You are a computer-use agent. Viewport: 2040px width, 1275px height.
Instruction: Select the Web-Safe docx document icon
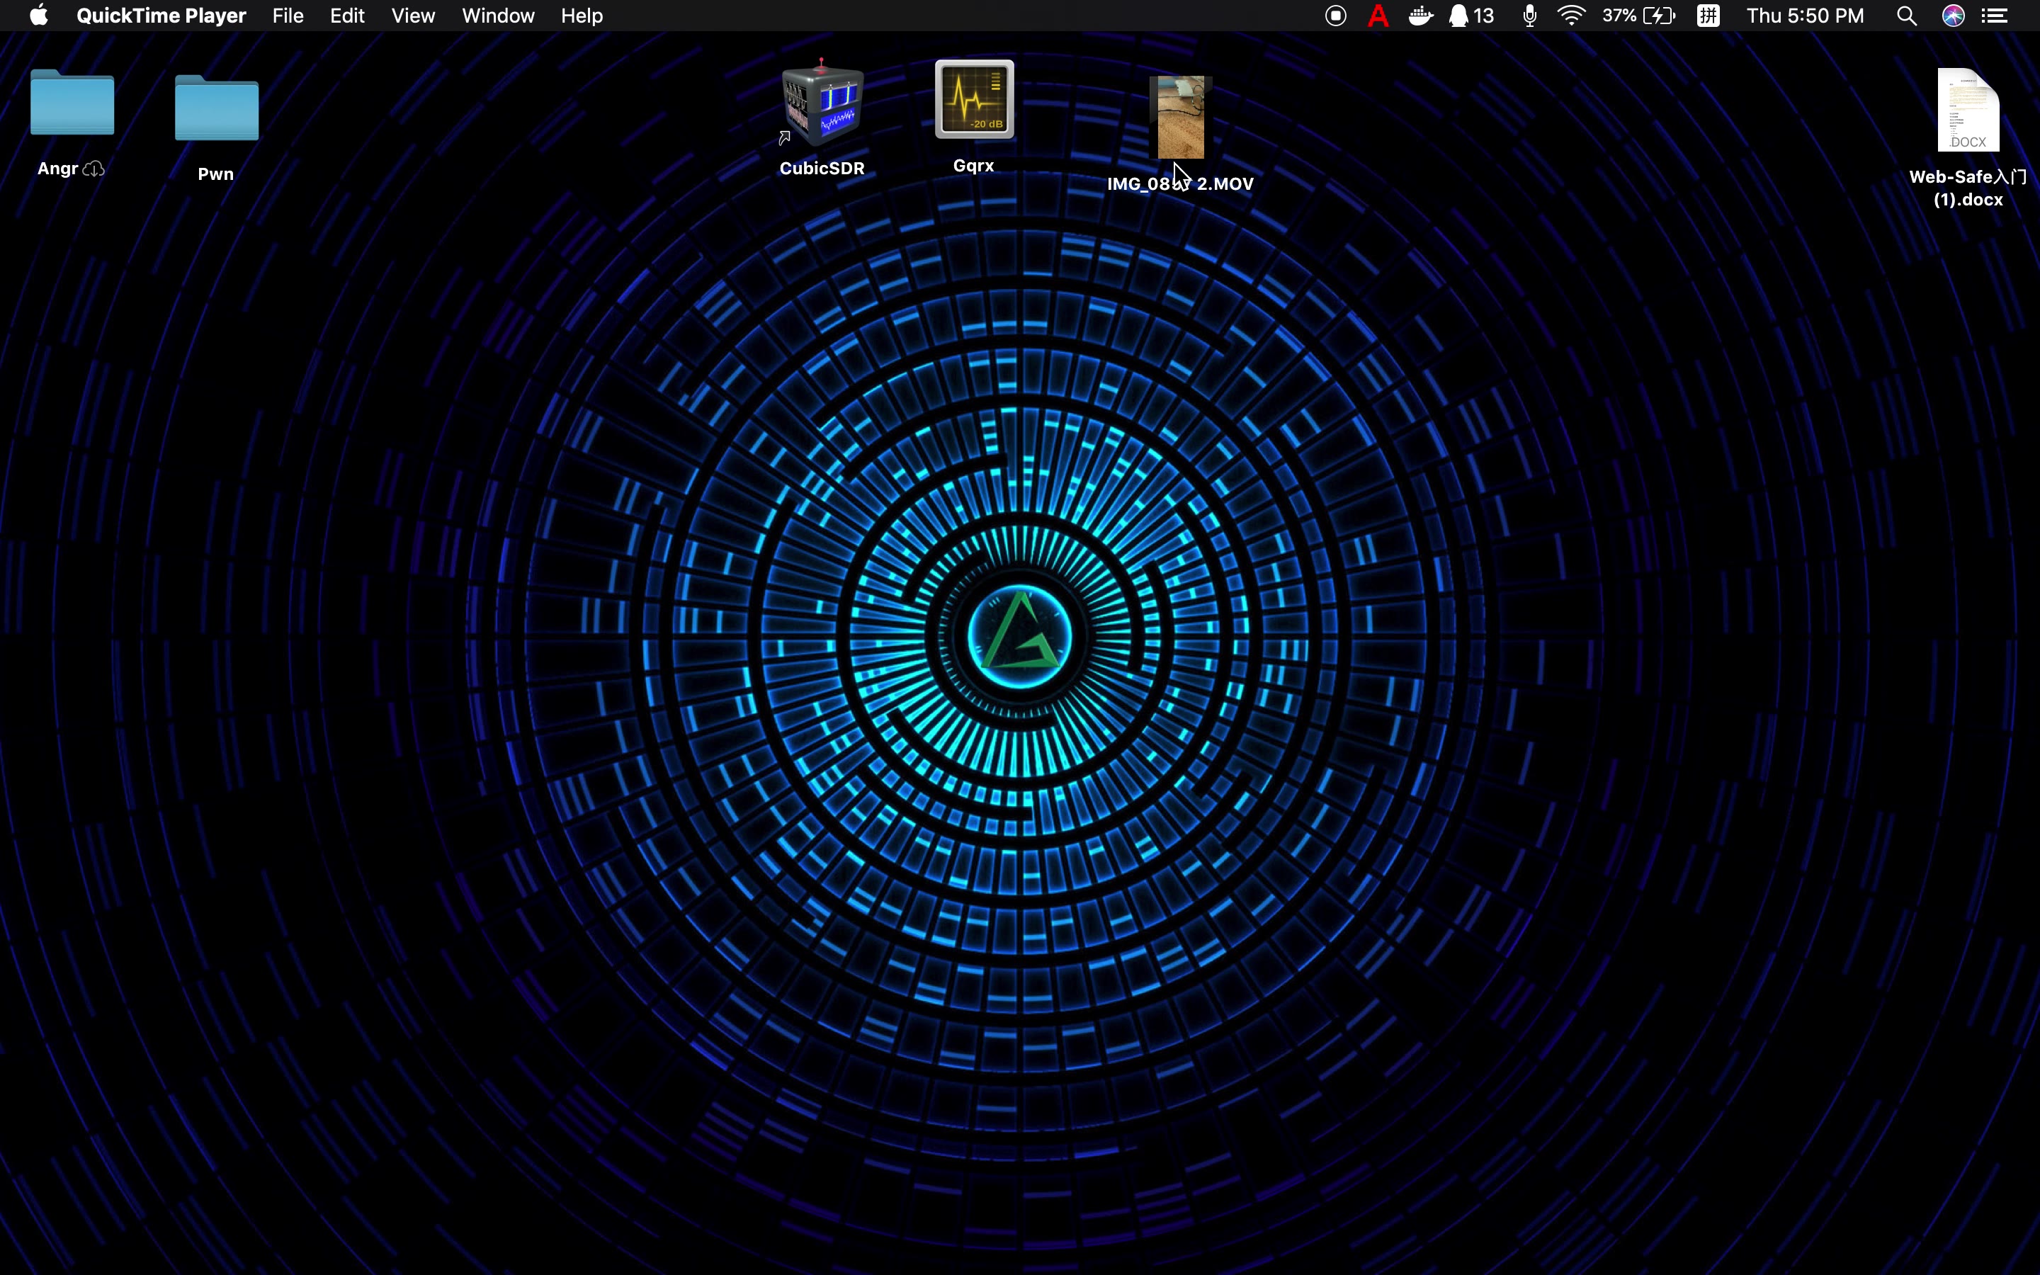pos(1968,110)
